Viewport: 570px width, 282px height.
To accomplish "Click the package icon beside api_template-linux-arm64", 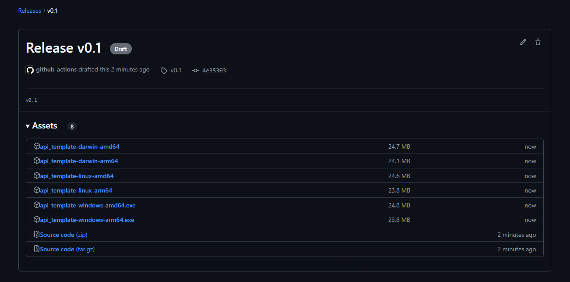I will click(37, 190).
